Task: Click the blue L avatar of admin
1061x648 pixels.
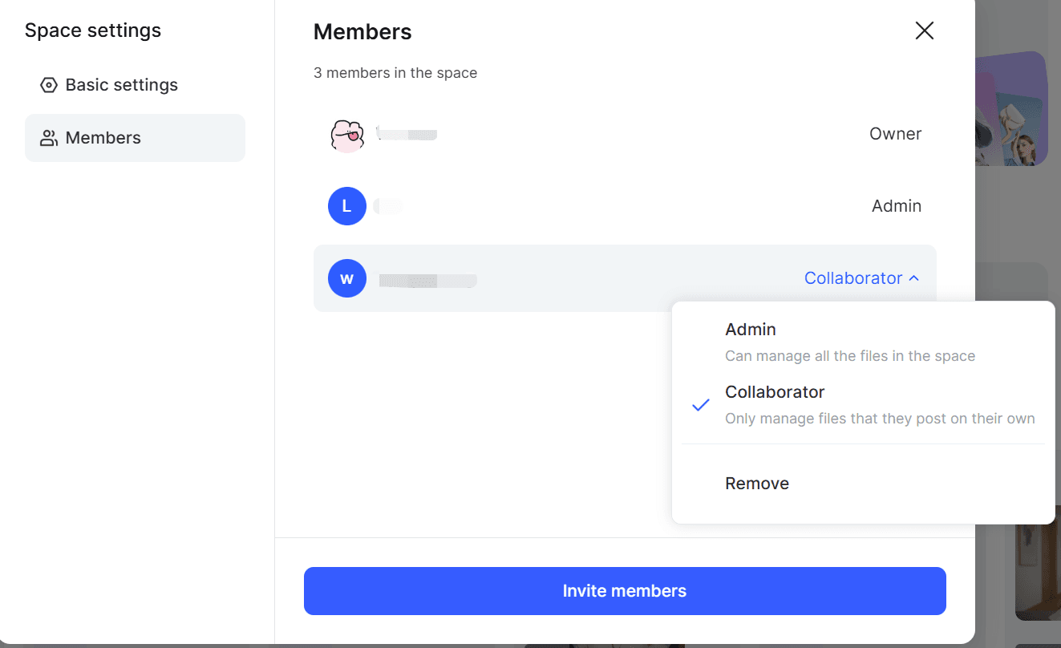Action: pos(347,206)
